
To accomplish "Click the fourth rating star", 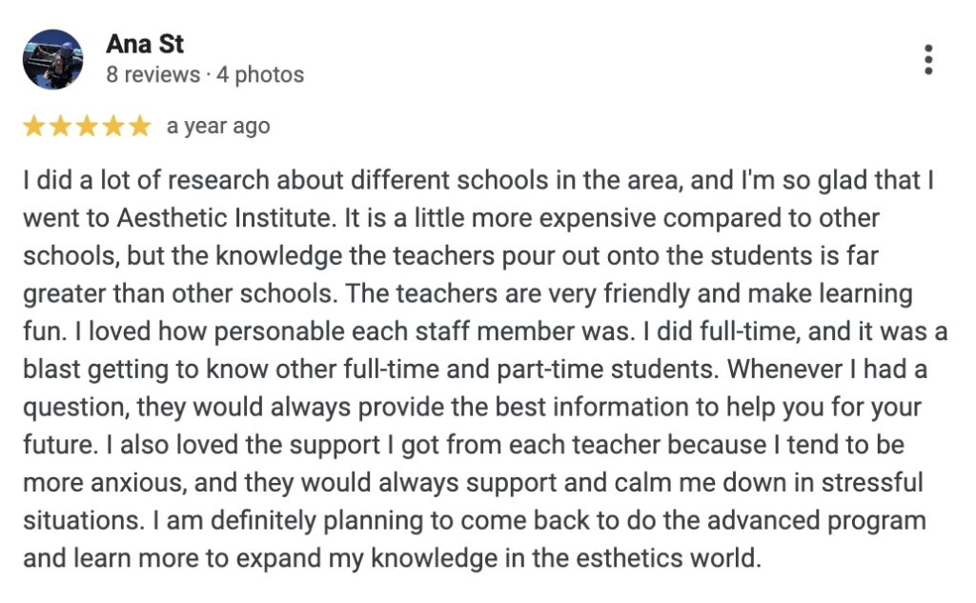I will [114, 127].
